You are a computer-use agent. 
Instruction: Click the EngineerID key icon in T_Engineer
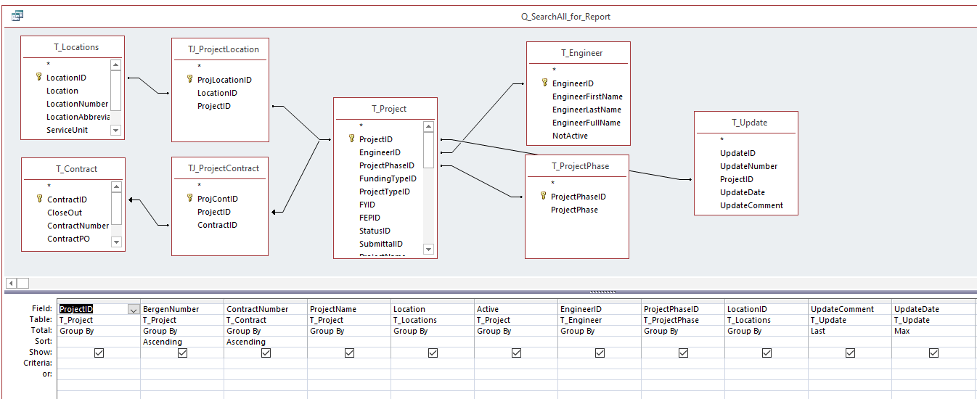(x=544, y=83)
